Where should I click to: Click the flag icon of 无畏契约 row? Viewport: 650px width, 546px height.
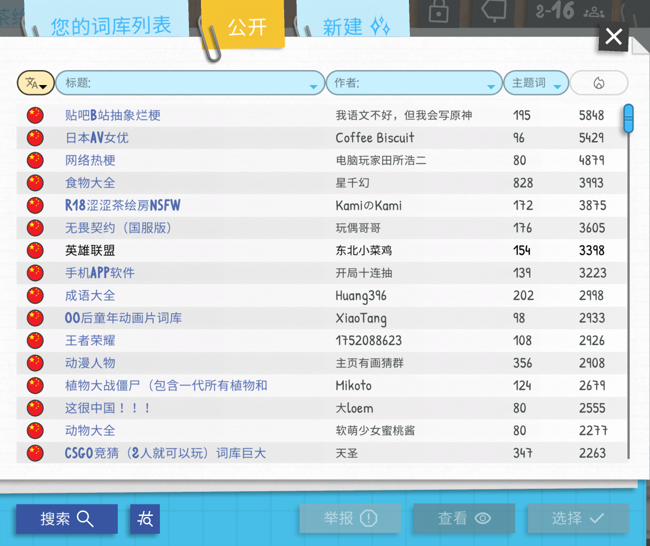point(35,228)
